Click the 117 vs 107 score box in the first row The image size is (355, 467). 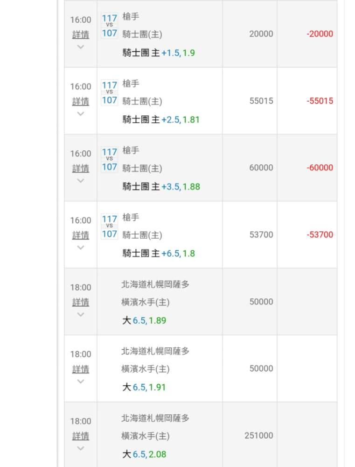110,26
